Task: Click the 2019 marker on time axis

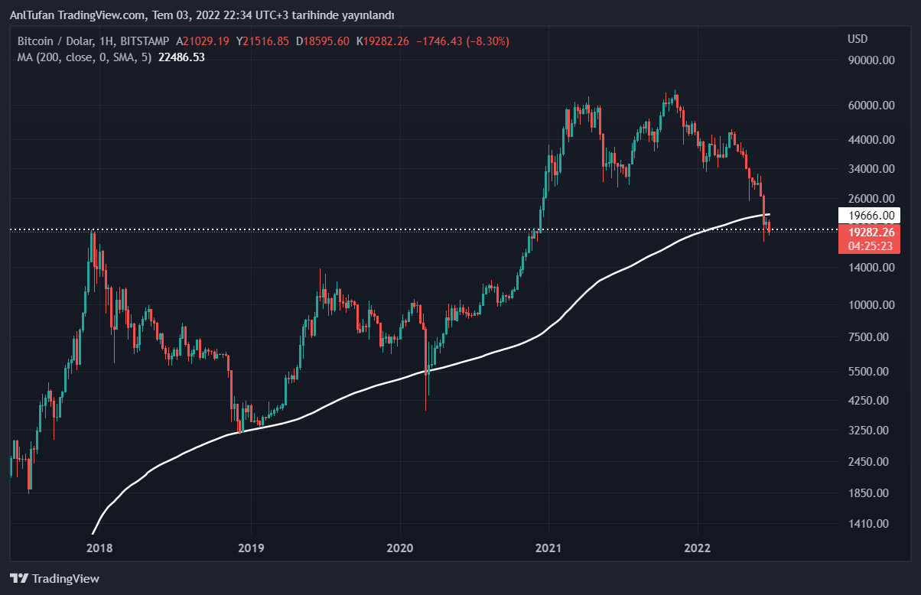Action: [x=251, y=548]
